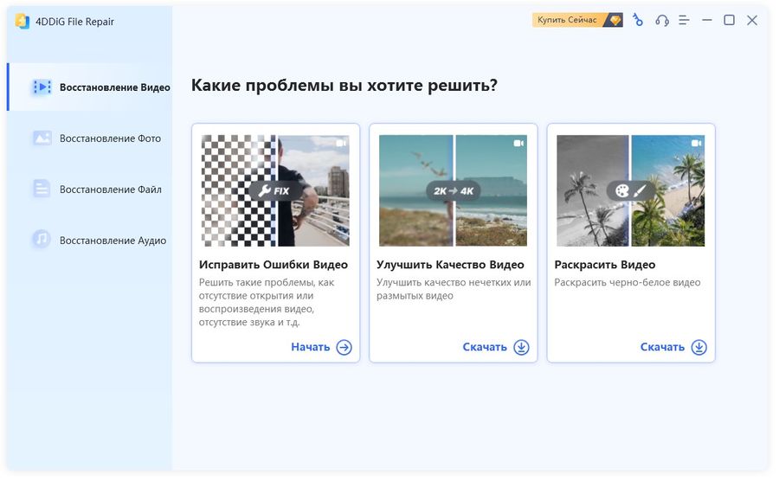Click the palette and brush badge
Screen dimensions: 779x482
630,191
